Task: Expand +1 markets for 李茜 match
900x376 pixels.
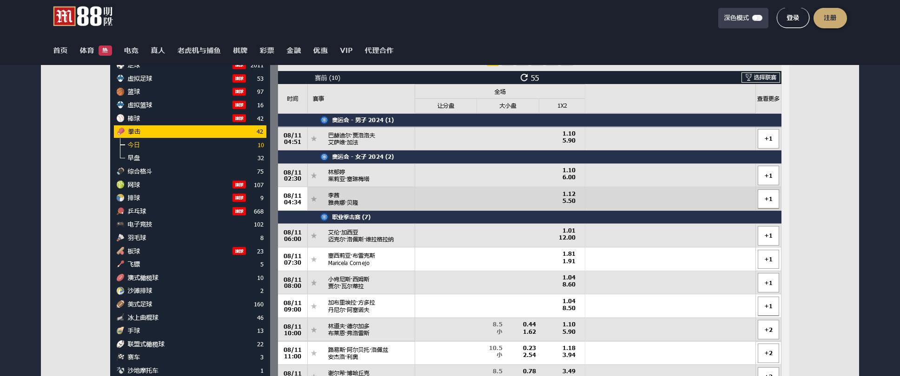Action: (x=768, y=199)
